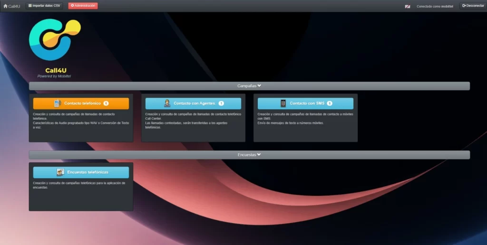Collapse the Campañas section chevron
The height and width of the screenshot is (245, 487).
point(259,86)
